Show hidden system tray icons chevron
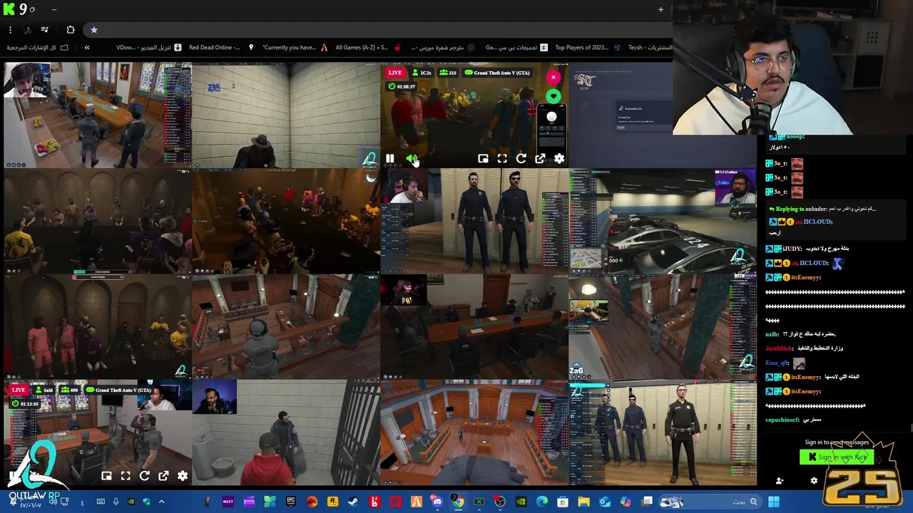913x513 pixels. coord(161,502)
